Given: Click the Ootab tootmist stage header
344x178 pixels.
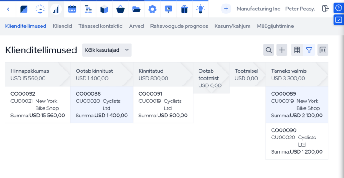Looking at the screenshot, I should pos(211,78).
